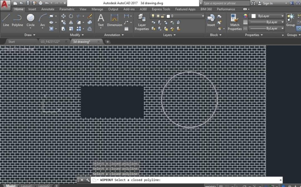This screenshot has width=301, height=187.
Task: Open the Circle tool dropdown arrow
Action: [30, 28]
